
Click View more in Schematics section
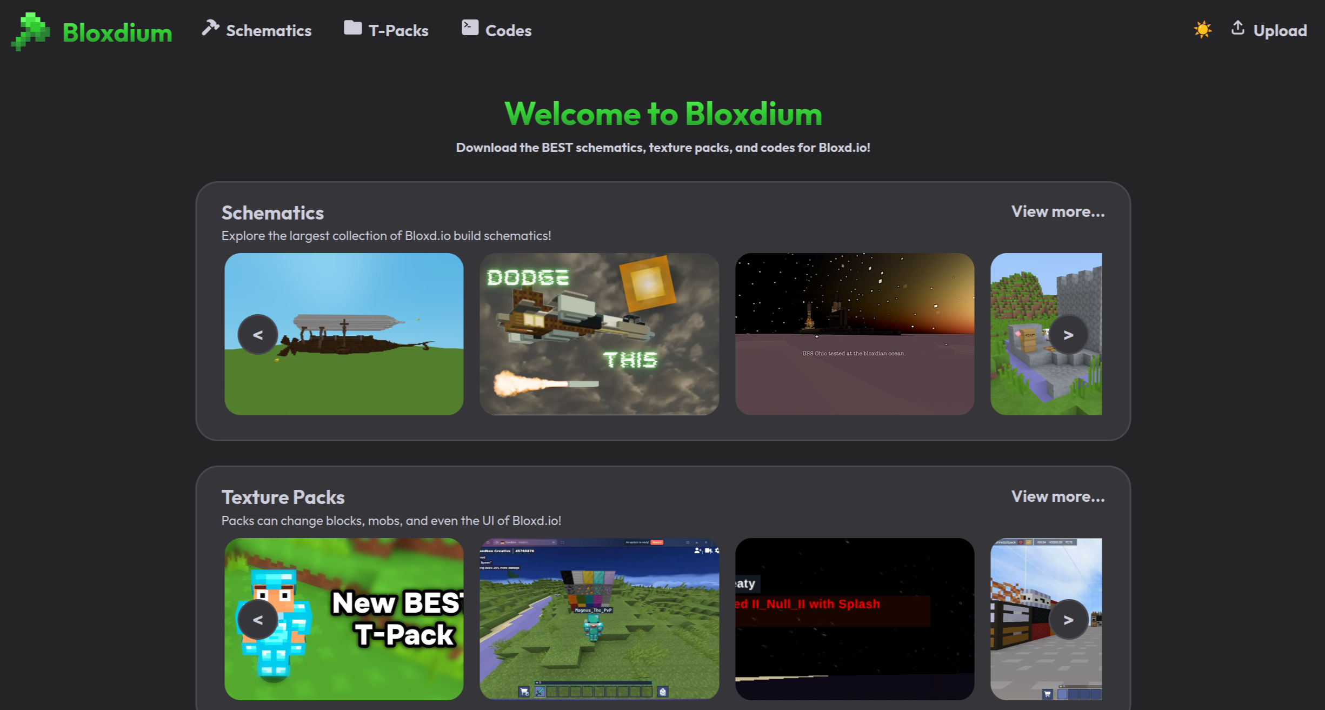[1058, 211]
